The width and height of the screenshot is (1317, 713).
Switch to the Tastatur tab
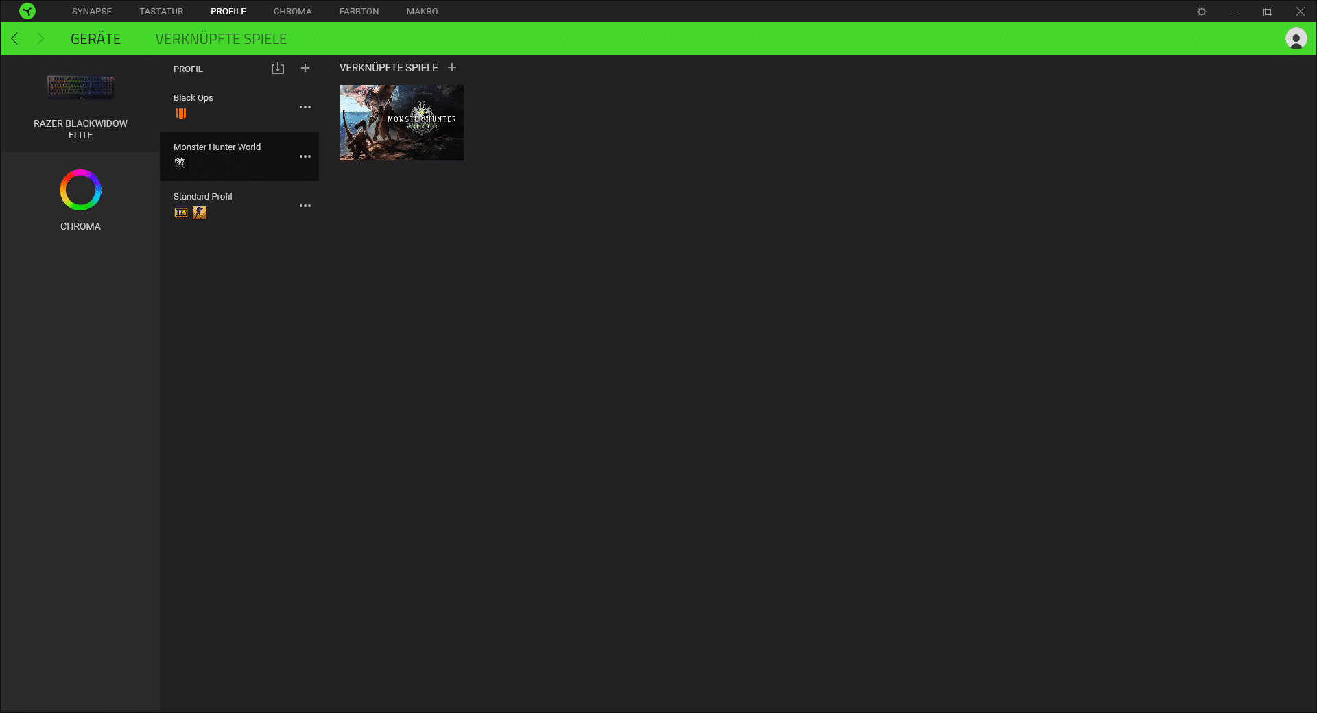click(x=161, y=12)
